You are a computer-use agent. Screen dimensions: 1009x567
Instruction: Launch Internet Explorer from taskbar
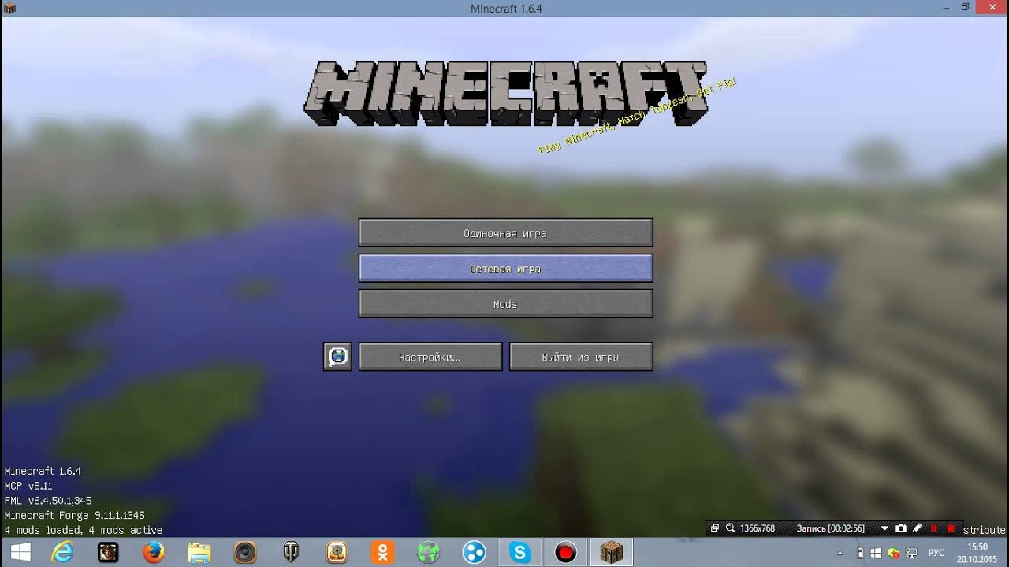tap(64, 552)
